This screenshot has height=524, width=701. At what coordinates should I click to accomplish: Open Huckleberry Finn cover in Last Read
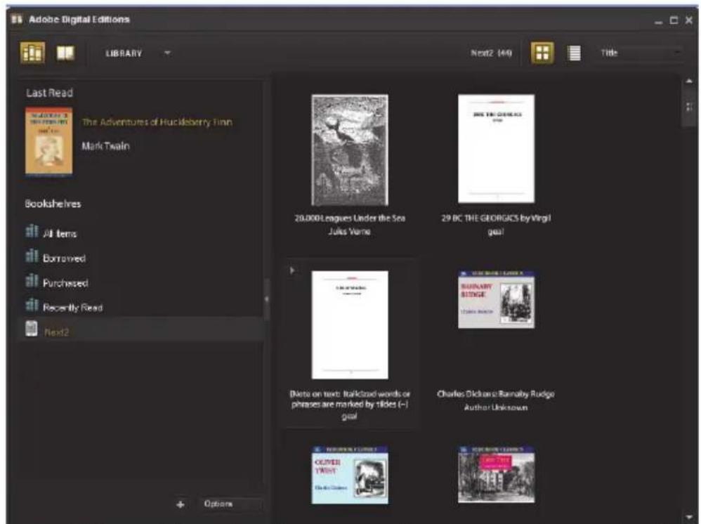[x=48, y=140]
